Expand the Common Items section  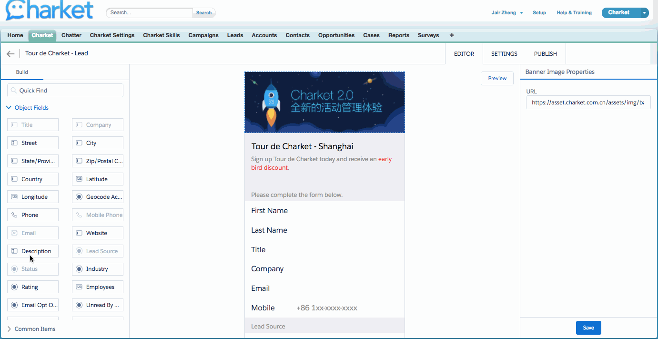[x=9, y=329]
